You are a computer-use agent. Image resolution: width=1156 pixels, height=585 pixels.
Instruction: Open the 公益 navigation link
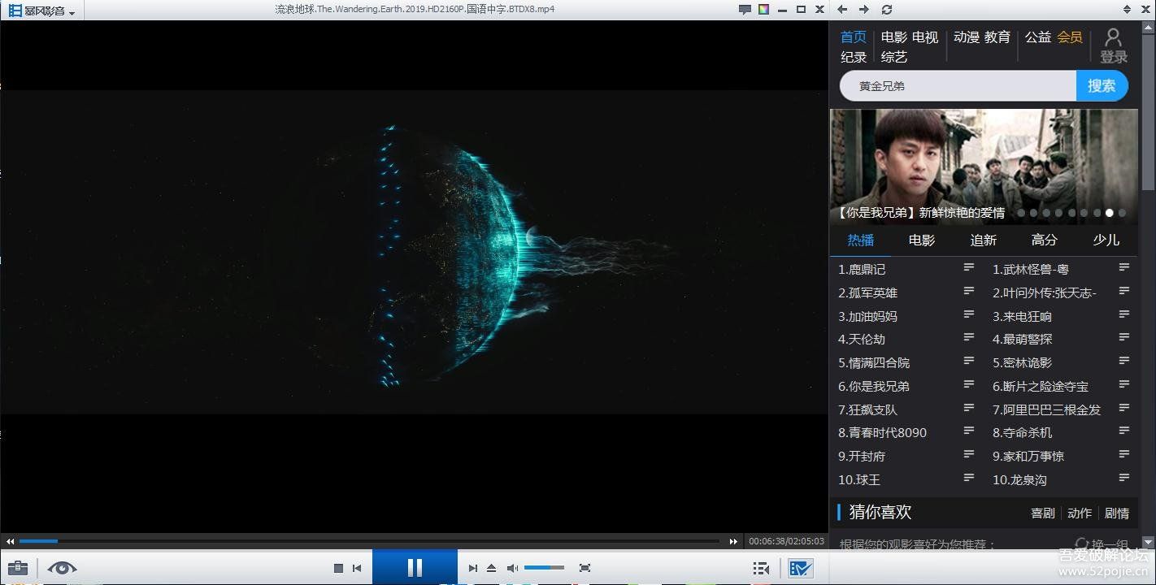(1038, 37)
